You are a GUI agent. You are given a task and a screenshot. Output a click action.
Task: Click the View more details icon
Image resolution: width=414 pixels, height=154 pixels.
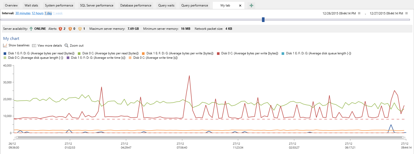(x=34, y=46)
